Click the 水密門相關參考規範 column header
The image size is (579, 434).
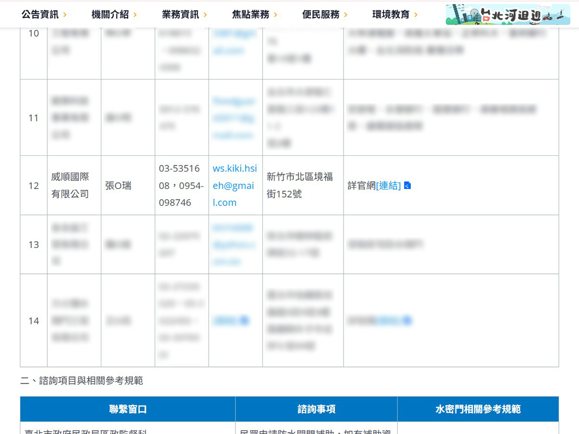click(x=478, y=409)
